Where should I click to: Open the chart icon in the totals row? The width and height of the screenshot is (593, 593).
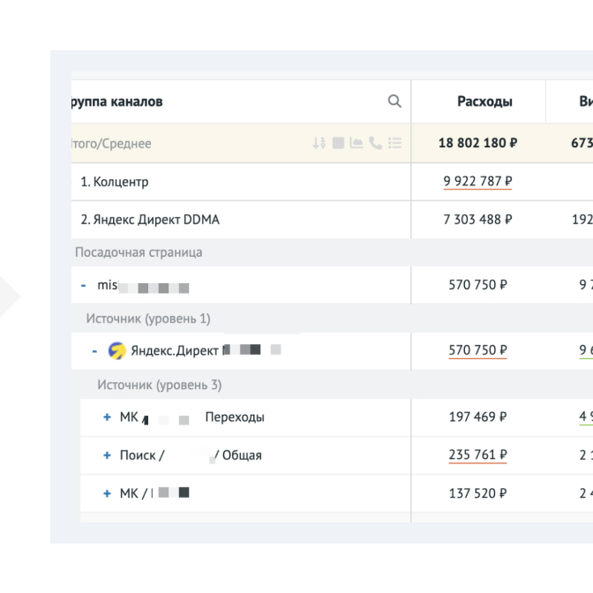coord(357,144)
